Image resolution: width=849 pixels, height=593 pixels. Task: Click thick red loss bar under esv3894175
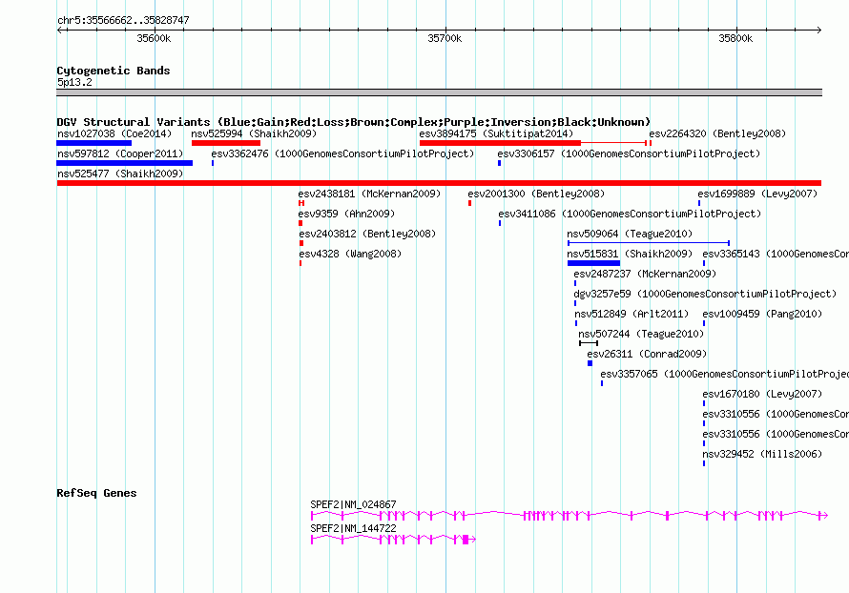coord(500,143)
